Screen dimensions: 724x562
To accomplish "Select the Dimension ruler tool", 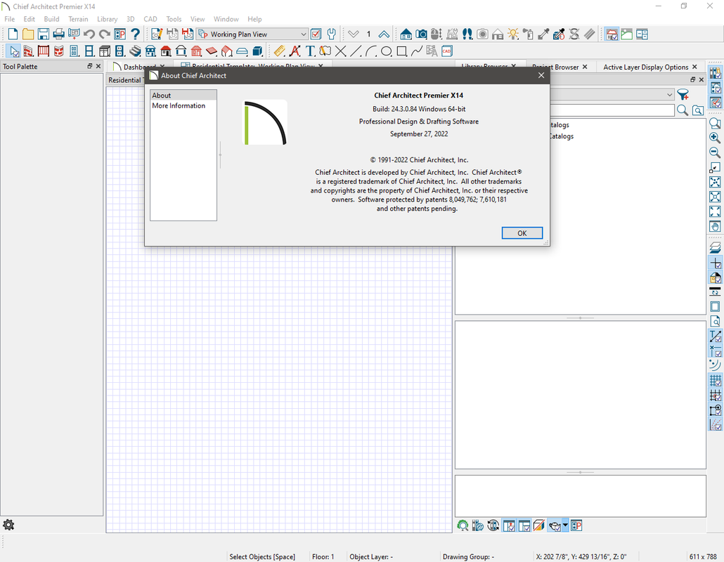I will (279, 51).
